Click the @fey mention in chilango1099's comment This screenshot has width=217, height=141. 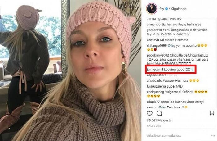[x=171, y=45]
